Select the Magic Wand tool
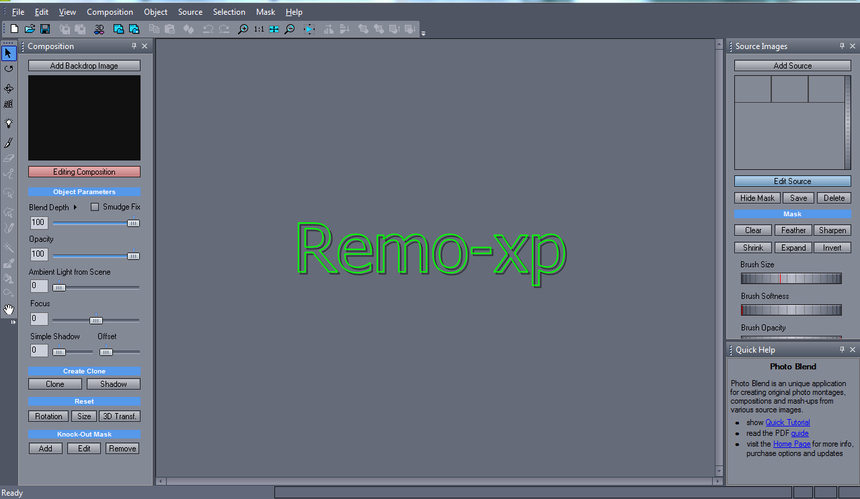Screen dimensions: 860x499 9,247
